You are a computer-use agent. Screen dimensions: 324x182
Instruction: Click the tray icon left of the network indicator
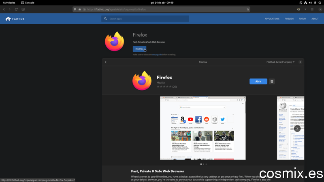point(301,3)
